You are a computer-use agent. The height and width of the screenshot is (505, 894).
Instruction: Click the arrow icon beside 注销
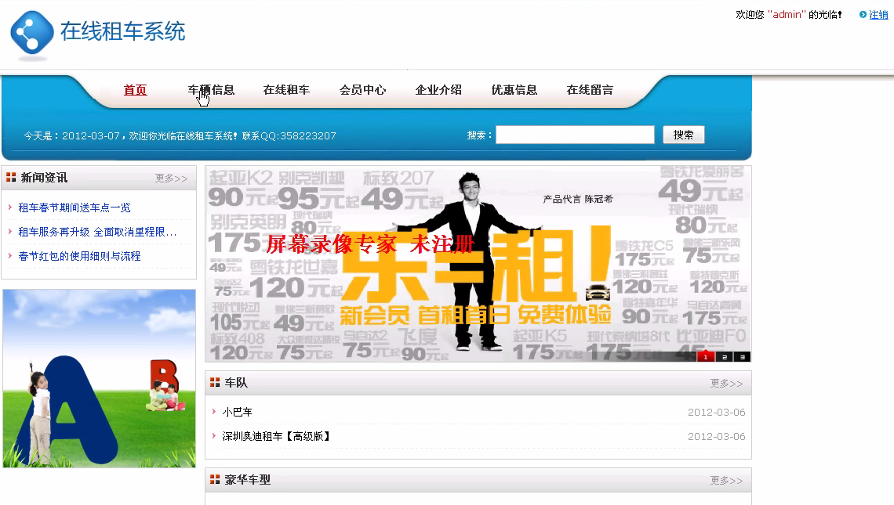click(863, 14)
